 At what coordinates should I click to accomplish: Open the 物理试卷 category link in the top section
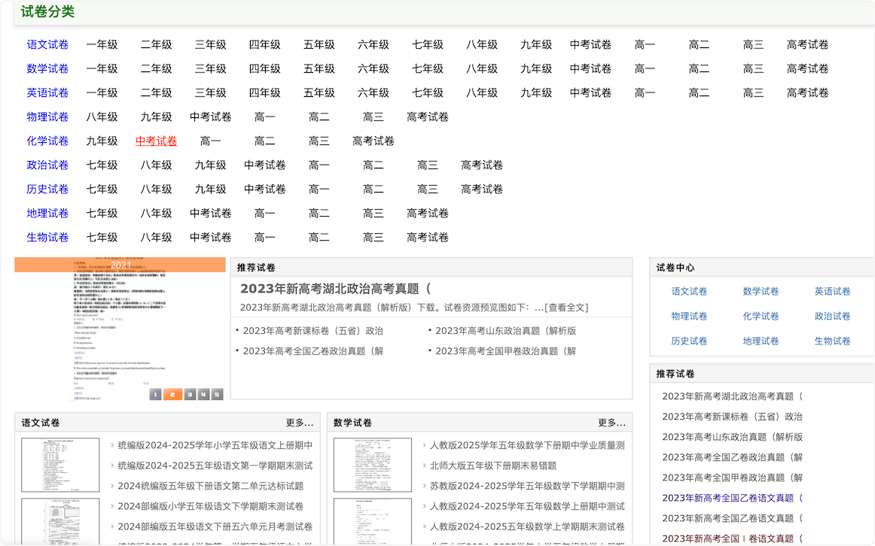click(x=47, y=117)
